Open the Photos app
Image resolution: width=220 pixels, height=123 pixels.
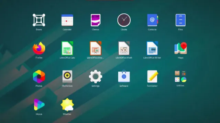tap(39, 77)
